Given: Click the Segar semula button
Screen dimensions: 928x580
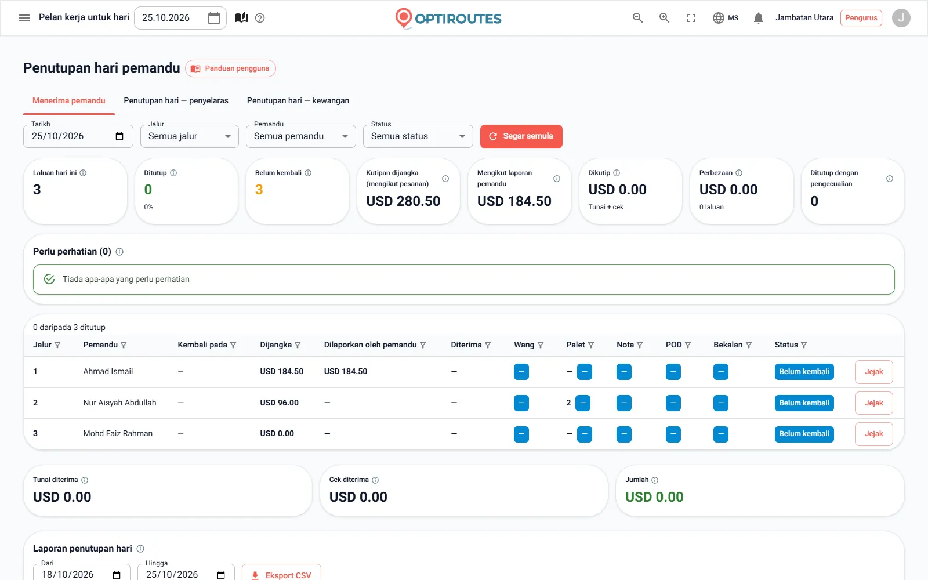Looking at the screenshot, I should pos(521,136).
